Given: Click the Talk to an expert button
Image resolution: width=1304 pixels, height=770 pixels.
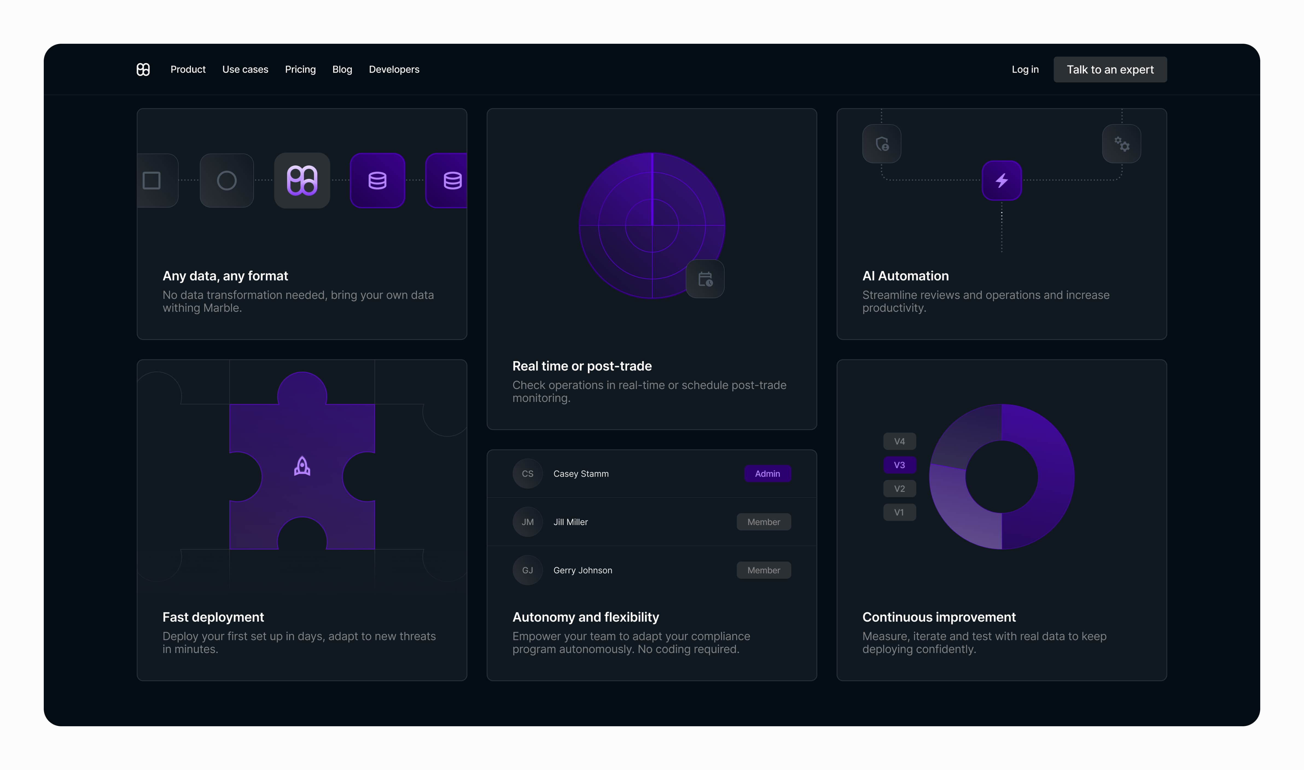Looking at the screenshot, I should [1110, 69].
